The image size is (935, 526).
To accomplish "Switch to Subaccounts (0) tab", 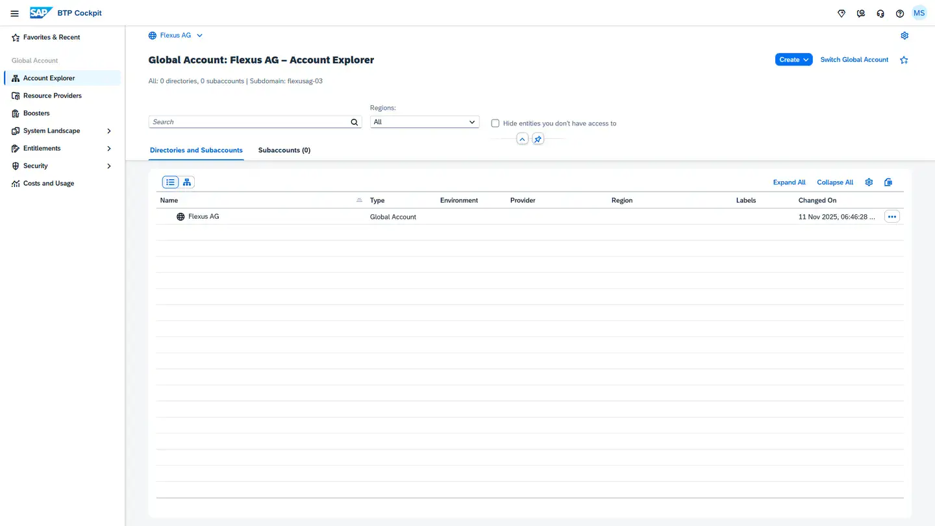I will pyautogui.click(x=284, y=150).
